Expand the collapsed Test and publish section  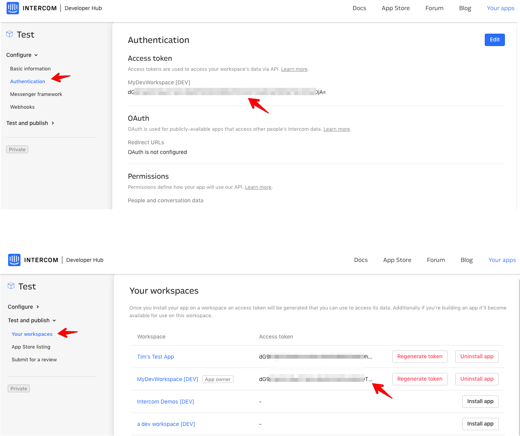pos(30,123)
